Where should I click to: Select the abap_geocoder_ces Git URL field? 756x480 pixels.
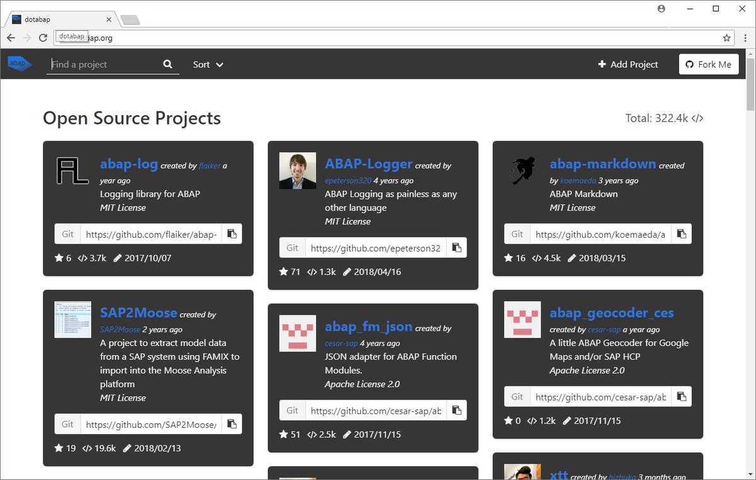tap(601, 397)
